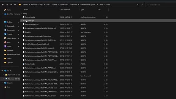
Task: Expand OneDrive - Personal tree node
Action: 2,14
